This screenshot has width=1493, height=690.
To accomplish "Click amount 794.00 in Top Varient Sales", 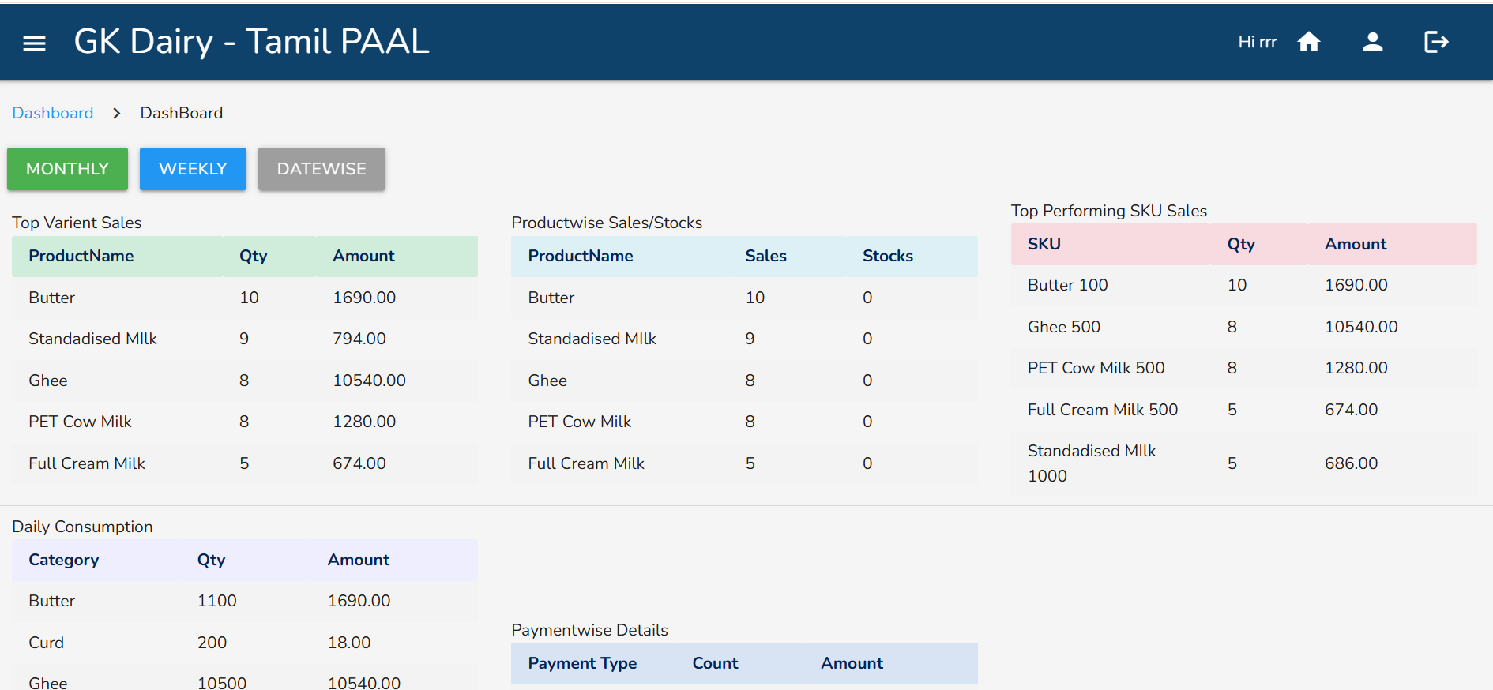I will point(359,339).
